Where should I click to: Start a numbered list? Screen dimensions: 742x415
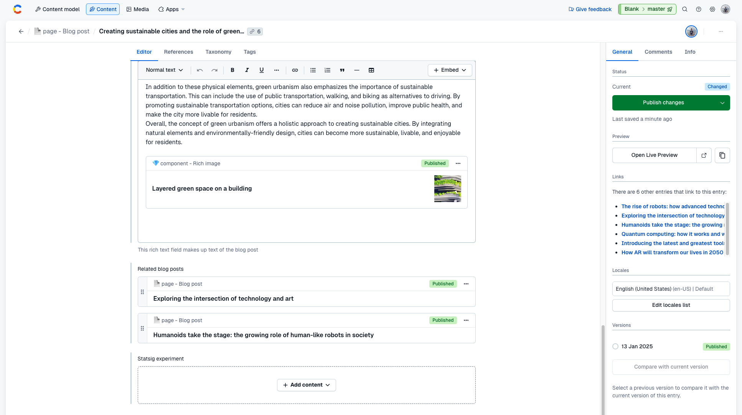(x=327, y=70)
